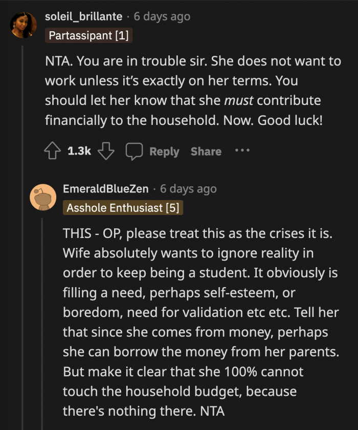Click the Reply speech bubble icon
This screenshot has width=358, height=430.
click(x=134, y=150)
